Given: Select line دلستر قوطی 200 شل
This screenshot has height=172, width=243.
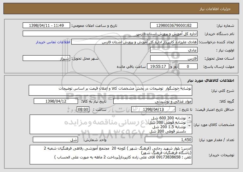Looking at the screenshot, I should 168,132.
